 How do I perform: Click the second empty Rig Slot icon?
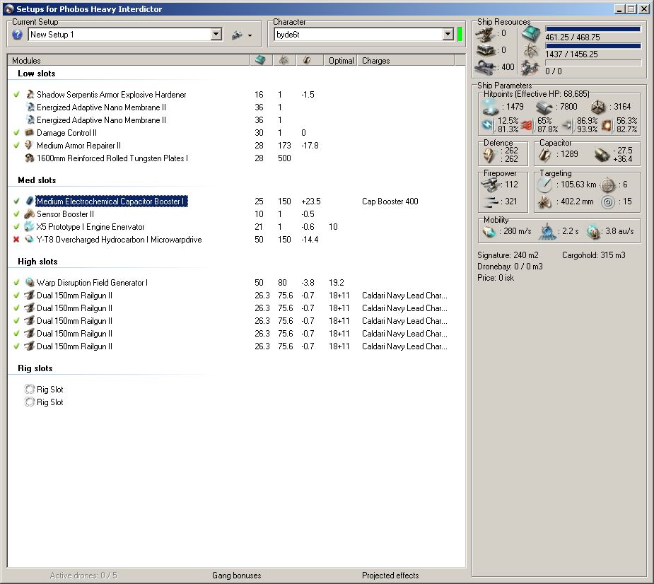[29, 402]
